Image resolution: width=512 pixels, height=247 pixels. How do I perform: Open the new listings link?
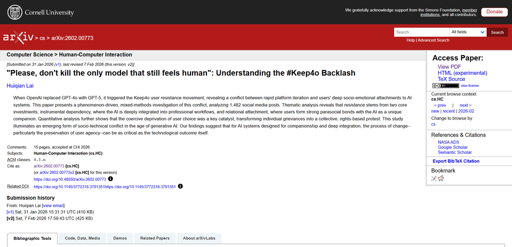tap(436, 111)
